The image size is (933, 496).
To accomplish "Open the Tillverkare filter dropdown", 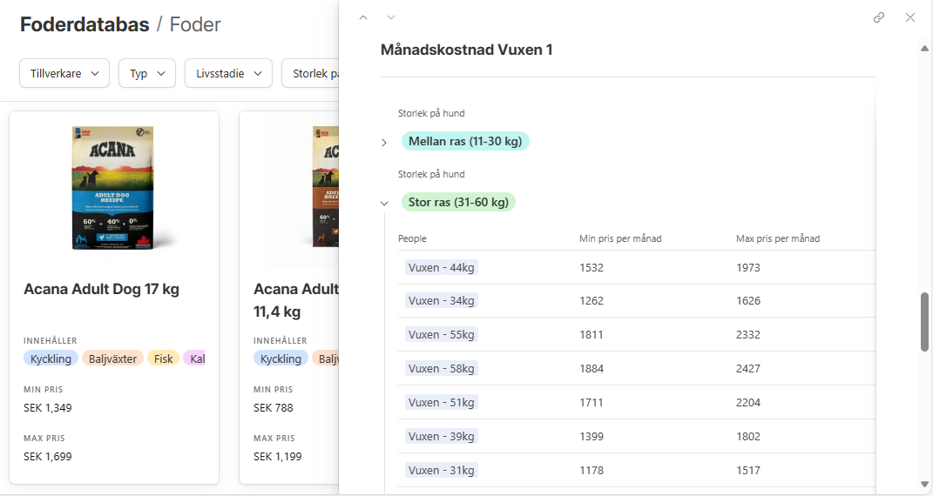I will [64, 74].
